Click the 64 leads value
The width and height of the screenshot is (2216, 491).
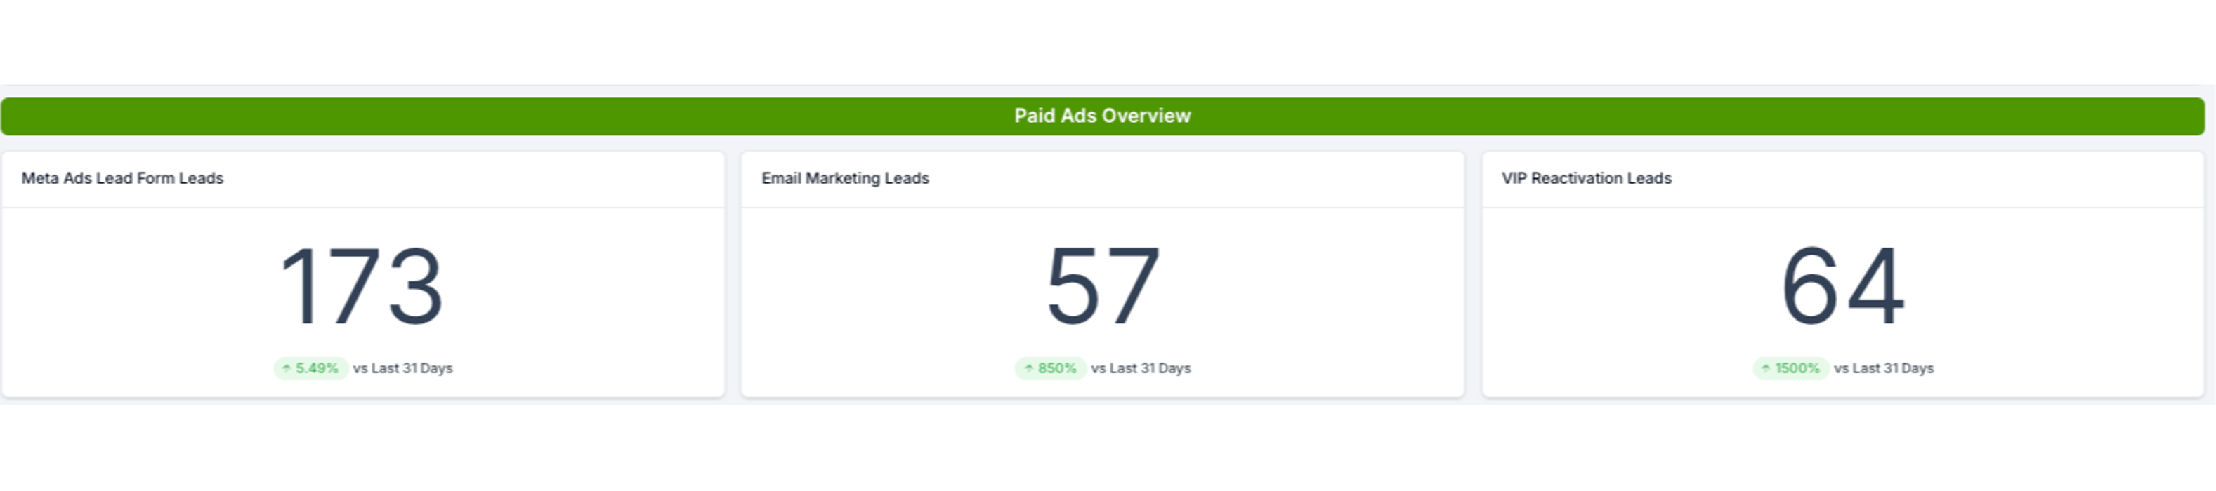[x=1842, y=286]
